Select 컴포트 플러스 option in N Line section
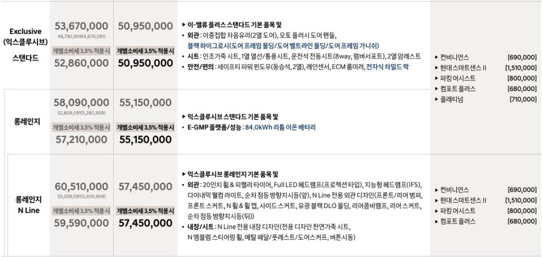This screenshot has width=542, height=257. pos(486,222)
